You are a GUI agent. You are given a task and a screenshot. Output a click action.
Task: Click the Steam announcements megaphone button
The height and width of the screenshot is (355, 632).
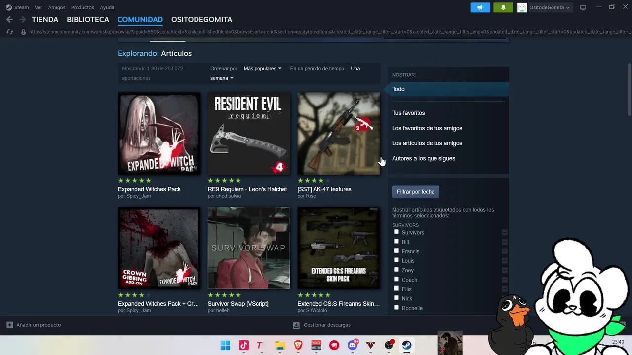(x=480, y=7)
